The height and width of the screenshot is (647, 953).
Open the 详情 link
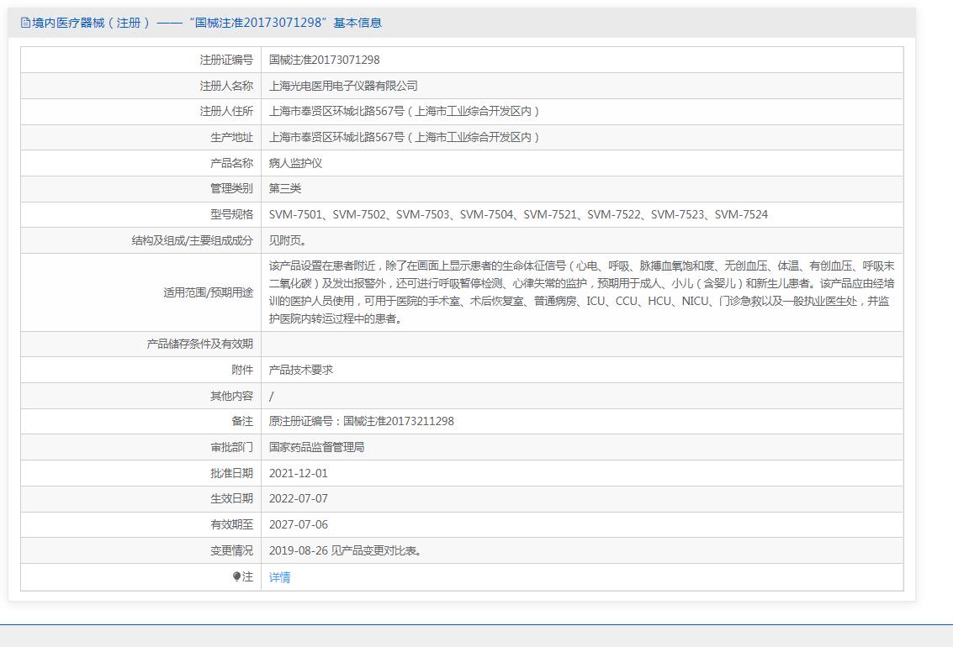(279, 577)
